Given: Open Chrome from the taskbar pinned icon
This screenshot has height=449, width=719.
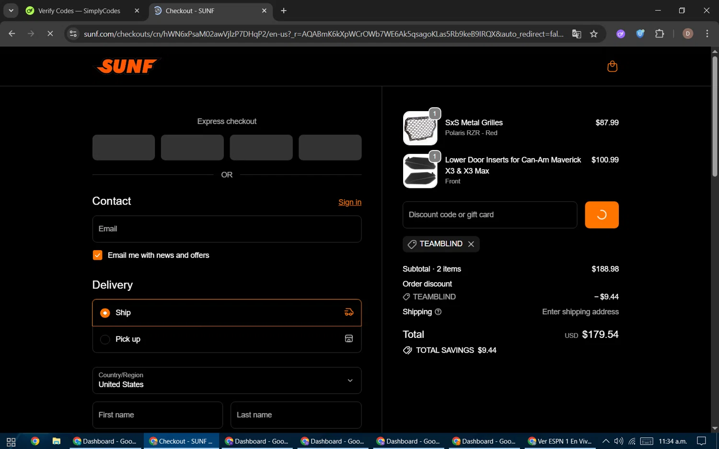Looking at the screenshot, I should click(x=35, y=441).
